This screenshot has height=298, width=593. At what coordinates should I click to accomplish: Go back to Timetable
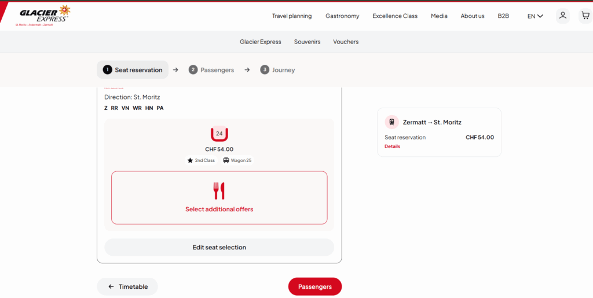click(127, 286)
